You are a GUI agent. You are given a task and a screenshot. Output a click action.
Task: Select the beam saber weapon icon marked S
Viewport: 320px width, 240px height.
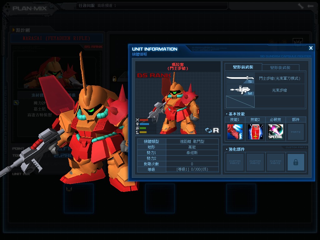coord(240,78)
